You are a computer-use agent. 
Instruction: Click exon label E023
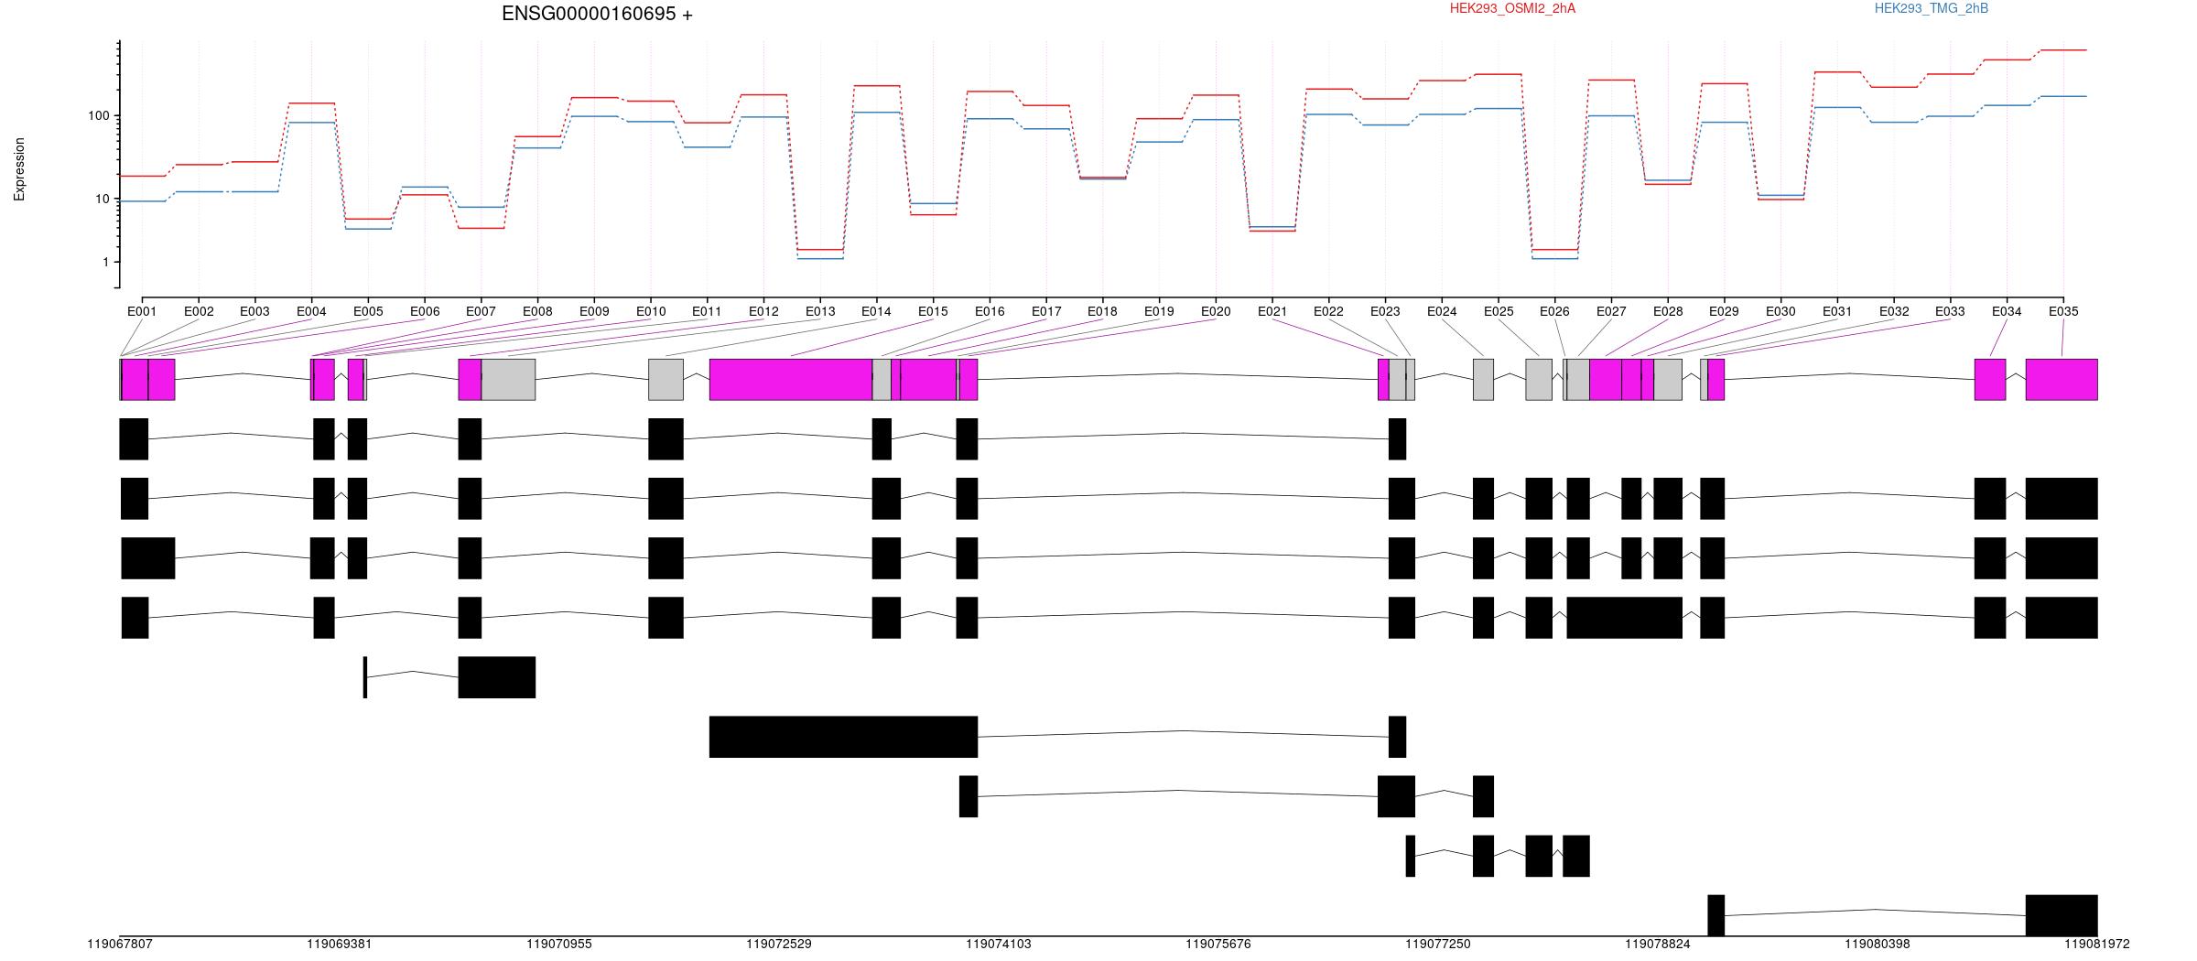point(1385,311)
